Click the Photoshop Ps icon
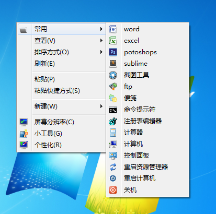This screenshot has width=216, height=214. point(113,52)
